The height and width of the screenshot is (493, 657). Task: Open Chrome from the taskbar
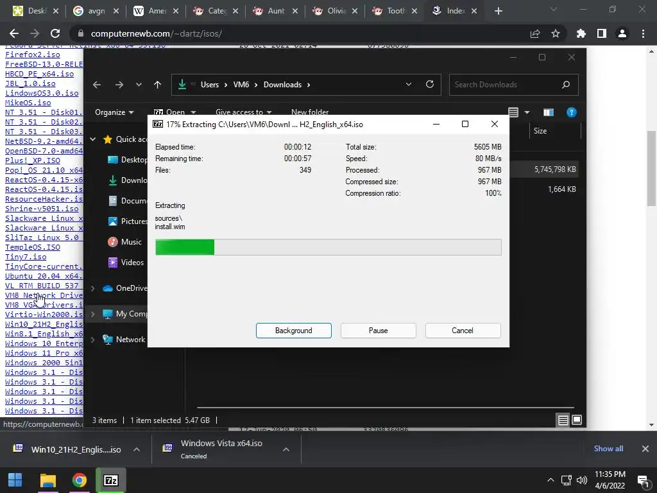(x=79, y=480)
